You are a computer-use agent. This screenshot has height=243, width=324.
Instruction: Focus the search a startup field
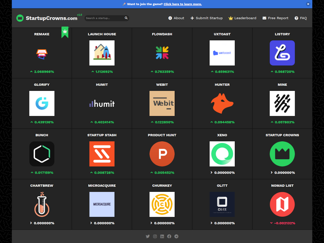(x=104, y=18)
